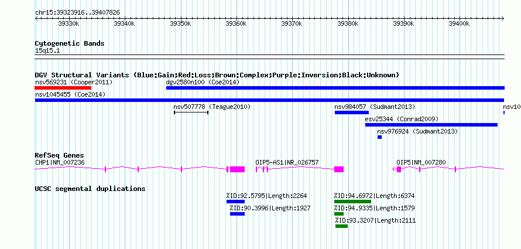Screen dimensions: 521x249
Task: Click segmental duplication bar %ID:90.3996
Action: (237, 214)
